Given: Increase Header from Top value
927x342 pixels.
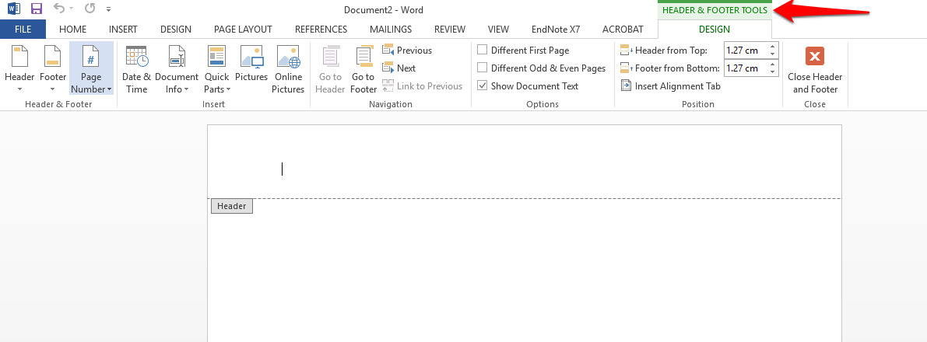Looking at the screenshot, I should point(772,47).
